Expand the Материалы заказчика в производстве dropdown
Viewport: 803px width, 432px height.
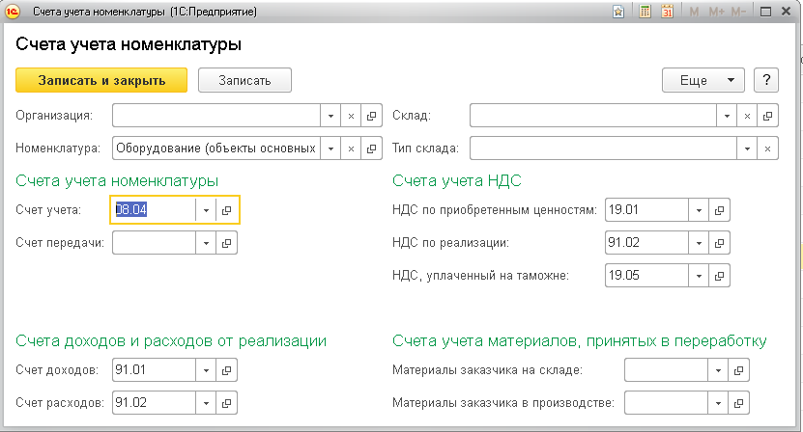click(x=718, y=403)
